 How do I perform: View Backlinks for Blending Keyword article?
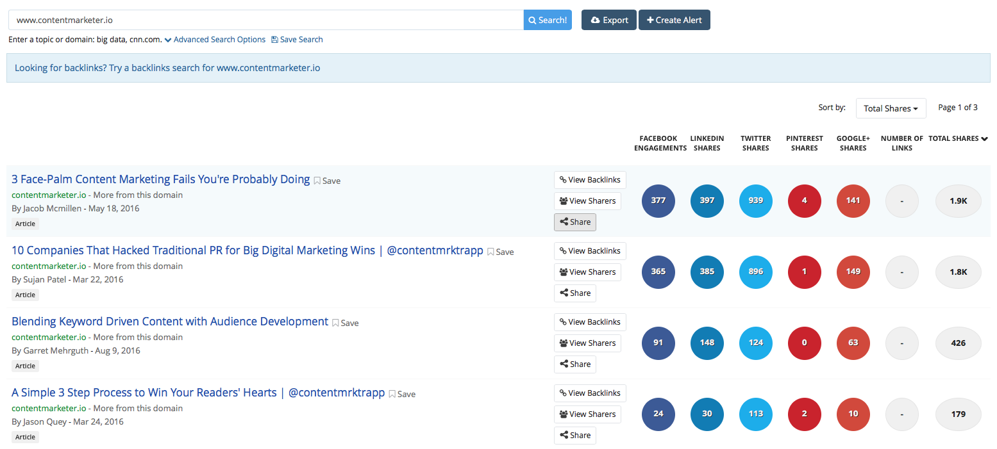pyautogui.click(x=590, y=322)
